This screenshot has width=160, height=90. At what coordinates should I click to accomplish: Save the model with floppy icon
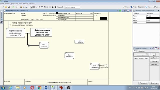coord(9,7)
